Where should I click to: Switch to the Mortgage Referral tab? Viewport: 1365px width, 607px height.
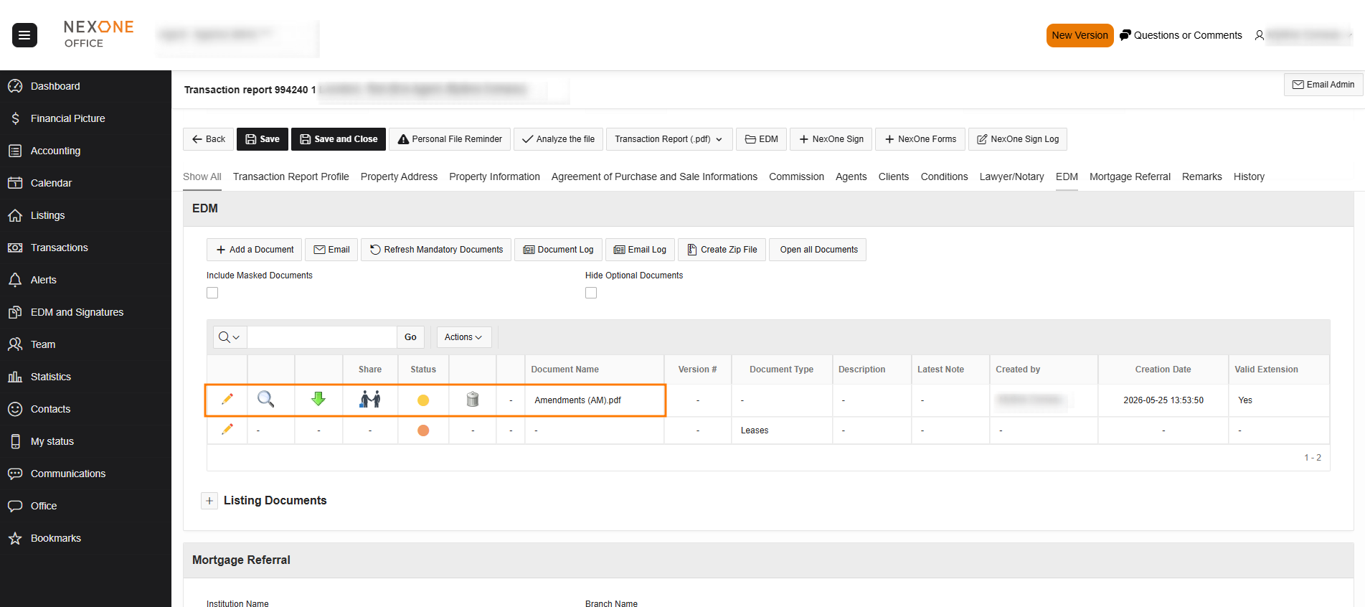[1130, 177]
